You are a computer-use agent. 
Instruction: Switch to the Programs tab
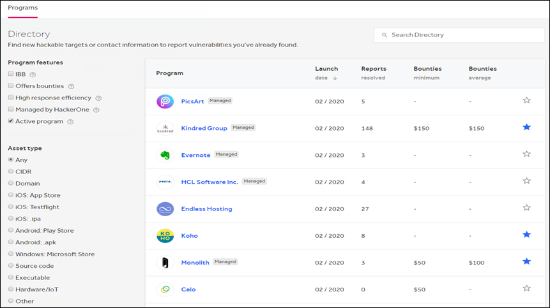click(22, 8)
